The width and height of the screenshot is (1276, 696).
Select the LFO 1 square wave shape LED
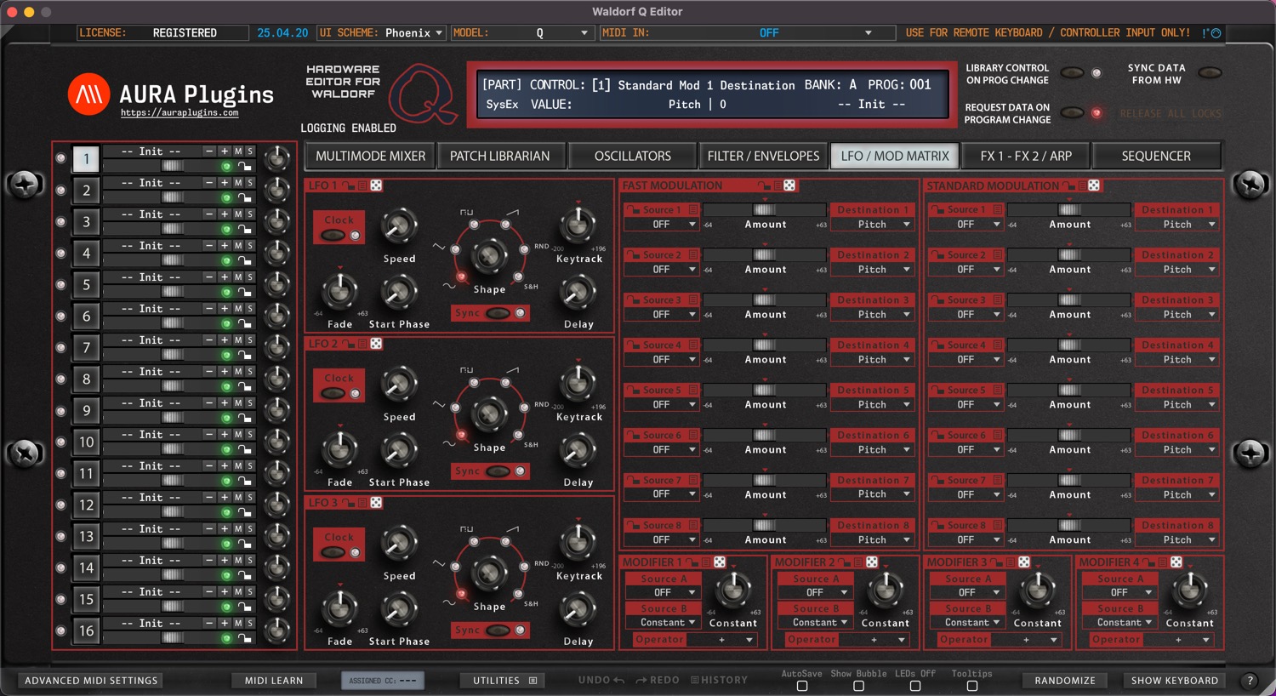(474, 225)
